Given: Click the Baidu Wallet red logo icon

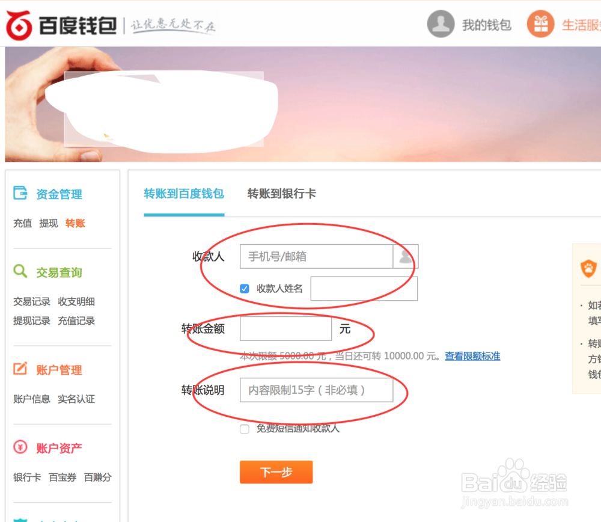Looking at the screenshot, I should point(19,25).
